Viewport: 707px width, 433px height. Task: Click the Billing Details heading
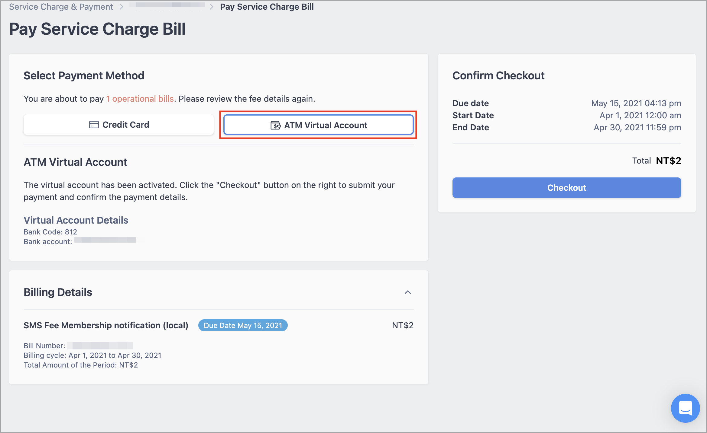pyautogui.click(x=58, y=292)
